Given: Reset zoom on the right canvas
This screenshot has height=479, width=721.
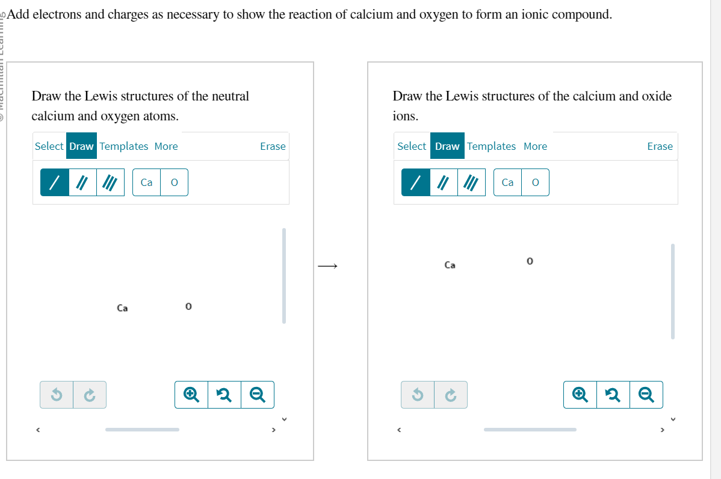Looking at the screenshot, I should point(613,395).
